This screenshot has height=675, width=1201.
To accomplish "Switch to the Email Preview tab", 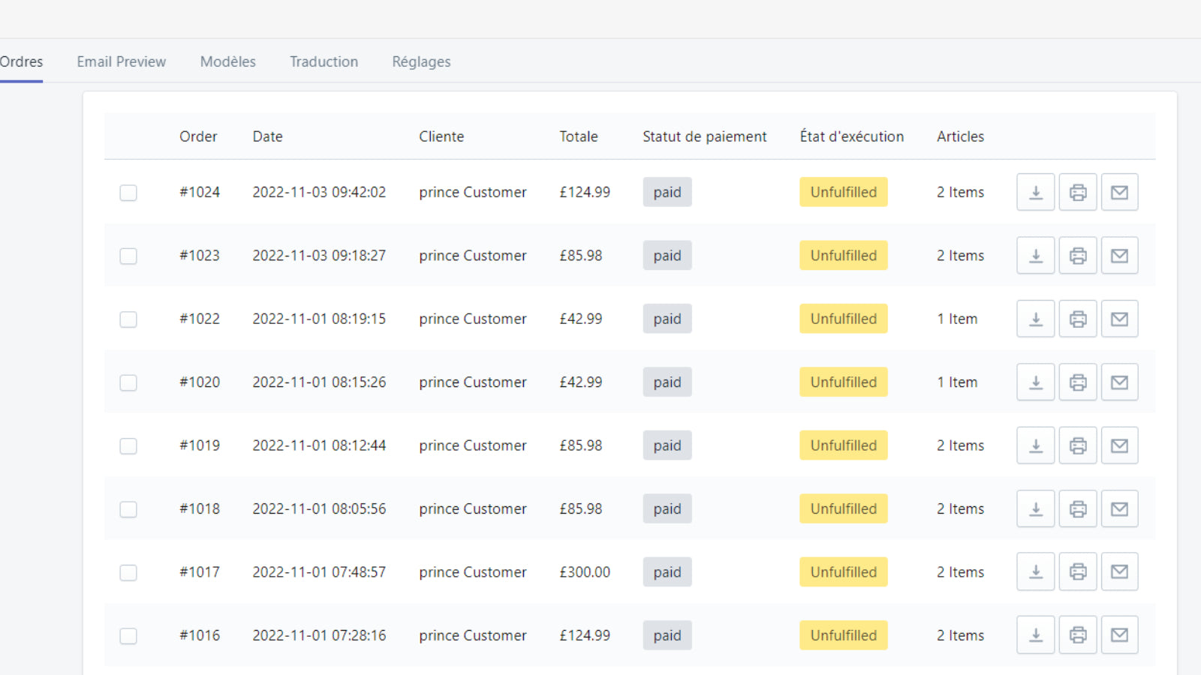I will (x=122, y=61).
